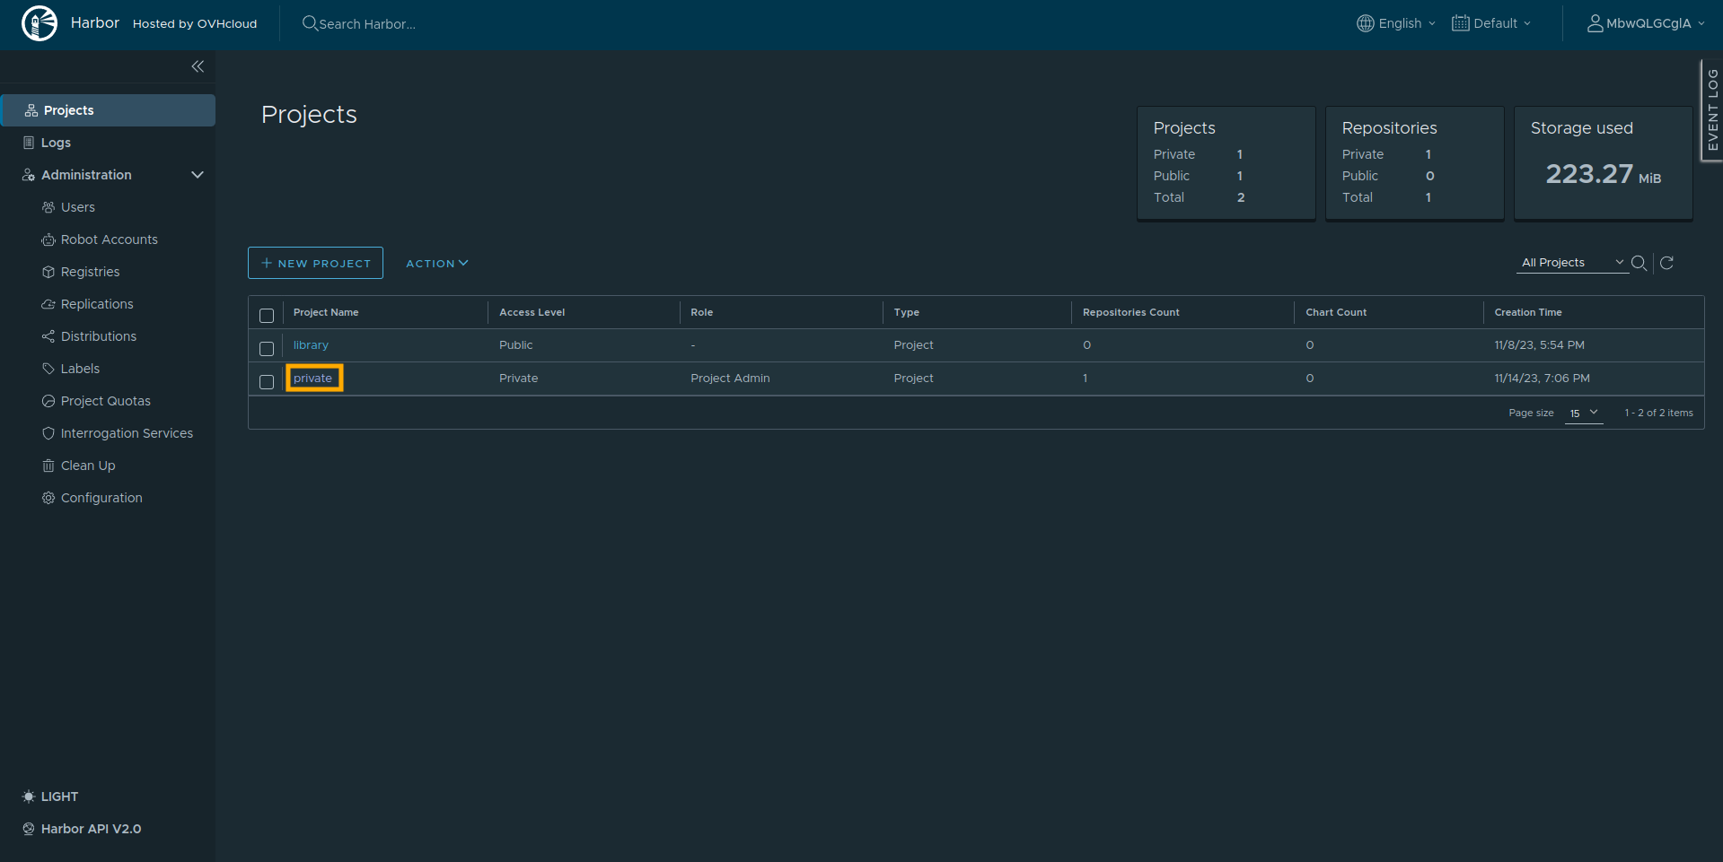Viewport: 1723px width, 862px height.
Task: Open Project Quotas page
Action: pyautogui.click(x=105, y=401)
